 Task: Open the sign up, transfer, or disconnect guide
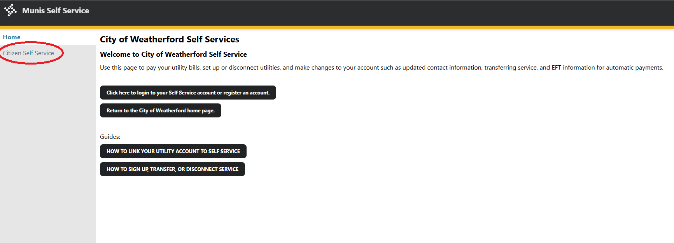point(172,169)
